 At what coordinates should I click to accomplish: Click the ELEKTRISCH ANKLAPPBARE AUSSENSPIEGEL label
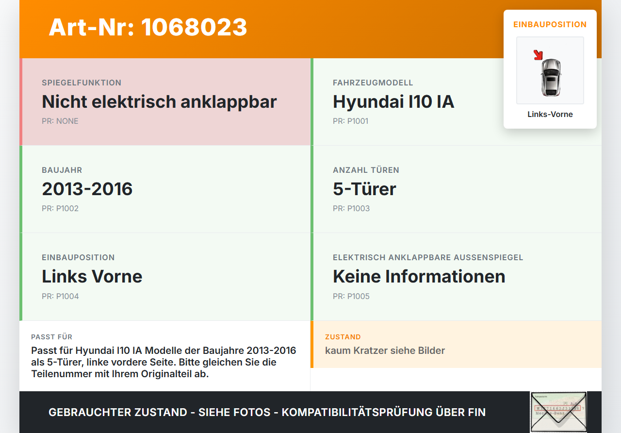[428, 258]
